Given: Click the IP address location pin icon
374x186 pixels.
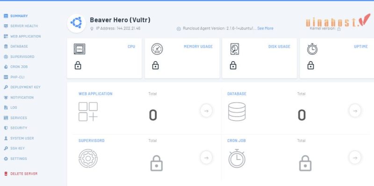Looking at the screenshot, I should [92, 29].
